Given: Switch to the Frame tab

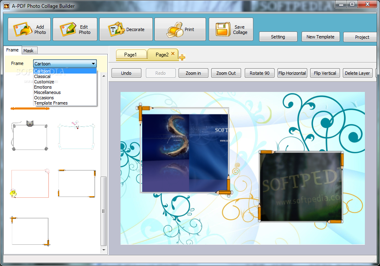Looking at the screenshot, I should [12, 50].
